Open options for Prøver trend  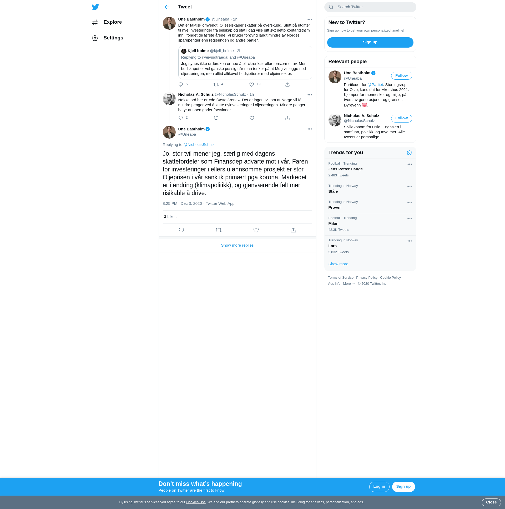(x=409, y=203)
